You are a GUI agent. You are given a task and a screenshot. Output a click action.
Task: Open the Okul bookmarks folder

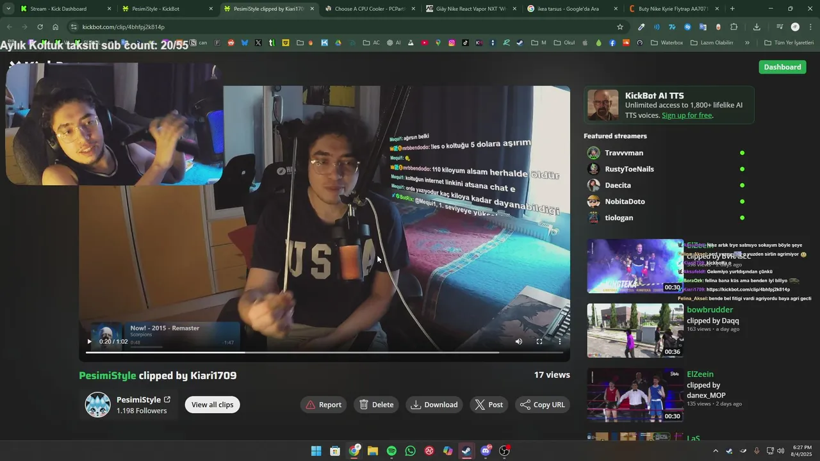click(x=564, y=43)
